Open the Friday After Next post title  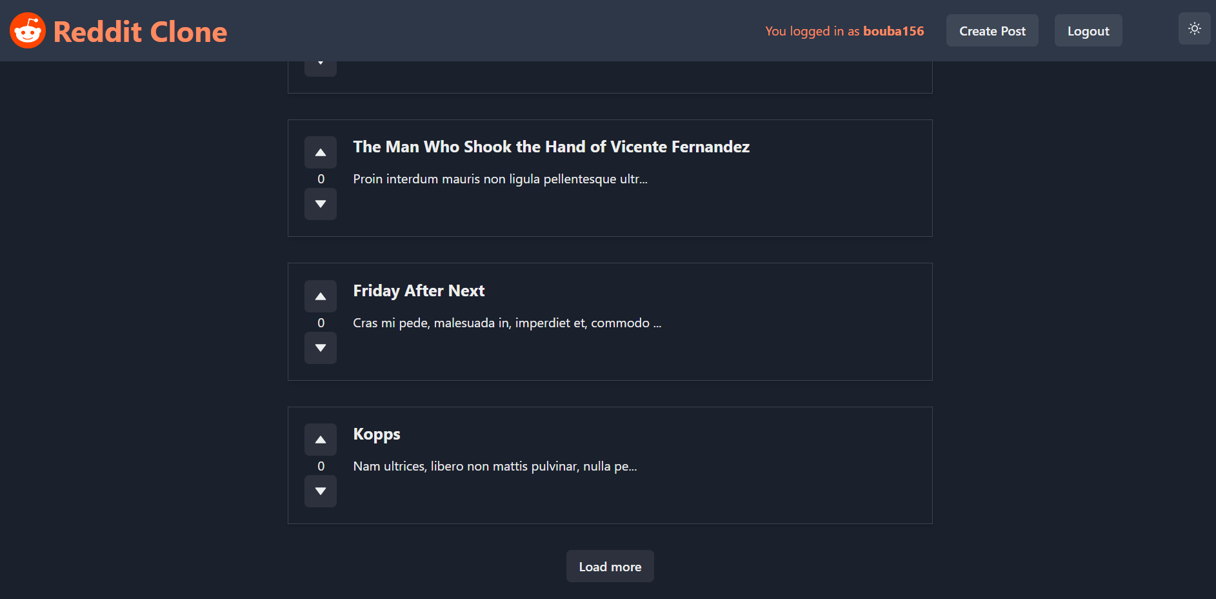point(419,291)
